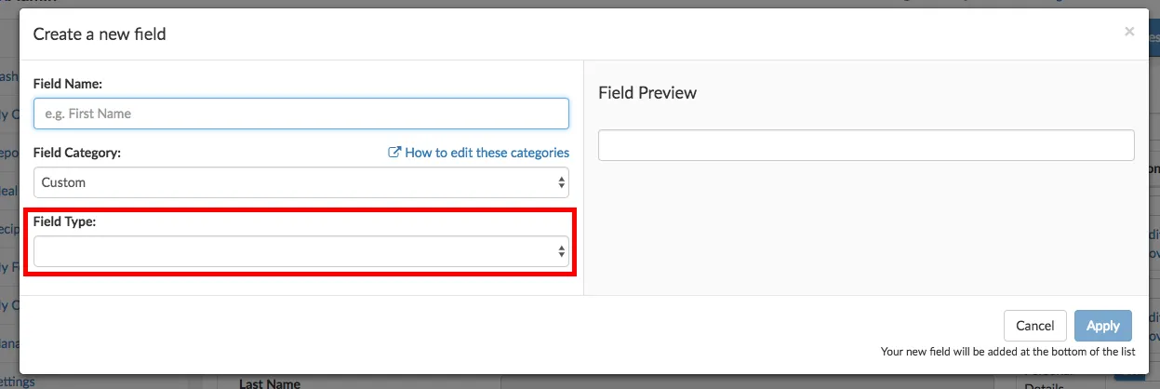Click the external link icon beside category help

pos(394,153)
